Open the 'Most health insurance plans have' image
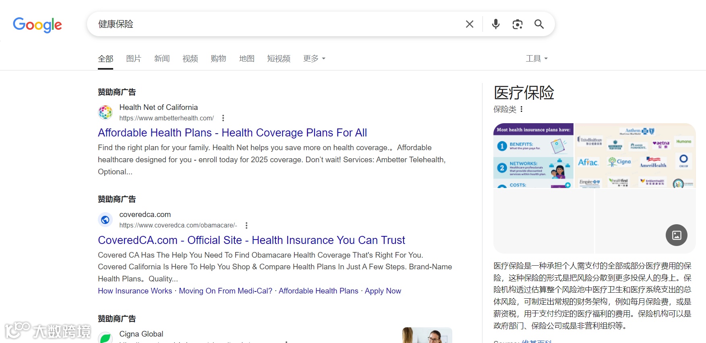The height and width of the screenshot is (343, 706). (533, 155)
